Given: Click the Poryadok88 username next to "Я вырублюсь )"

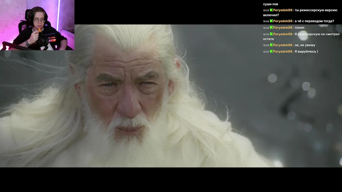Looking at the screenshot, I should 283,51.
